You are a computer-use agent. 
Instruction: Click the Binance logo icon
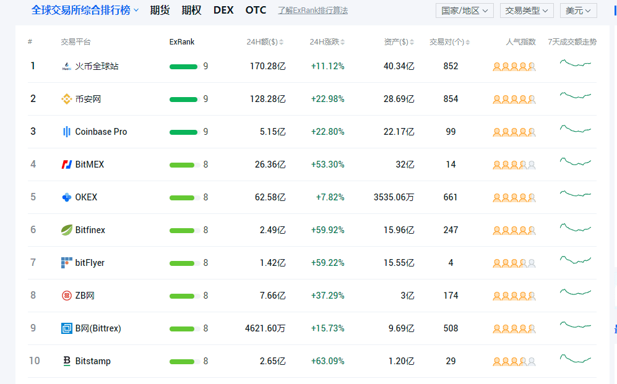point(67,99)
